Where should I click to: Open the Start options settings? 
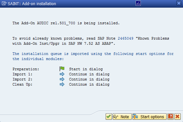coord(149,117)
